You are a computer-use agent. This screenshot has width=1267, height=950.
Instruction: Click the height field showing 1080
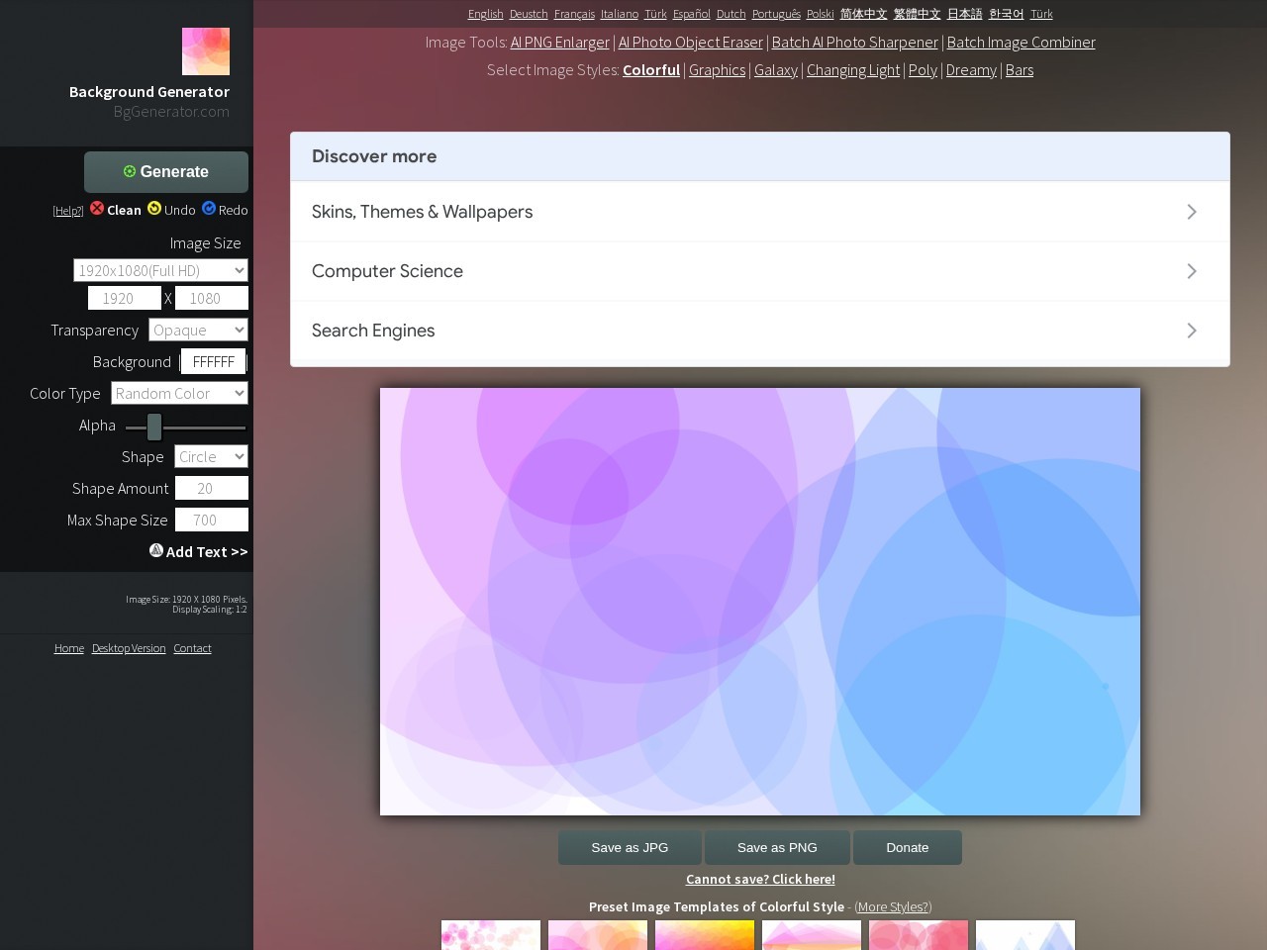tap(212, 298)
